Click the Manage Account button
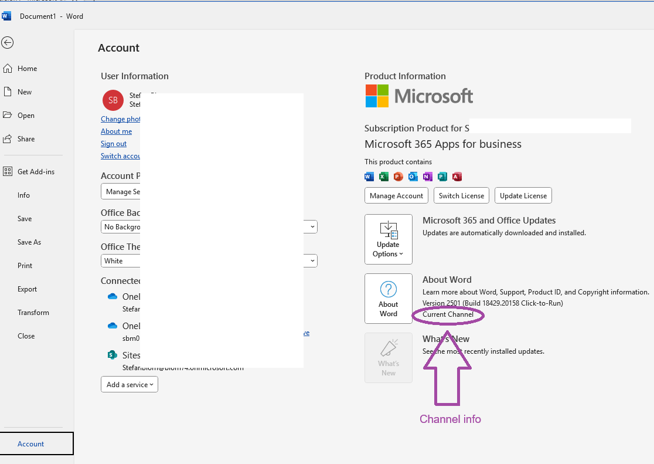The width and height of the screenshot is (654, 464). pyautogui.click(x=396, y=195)
